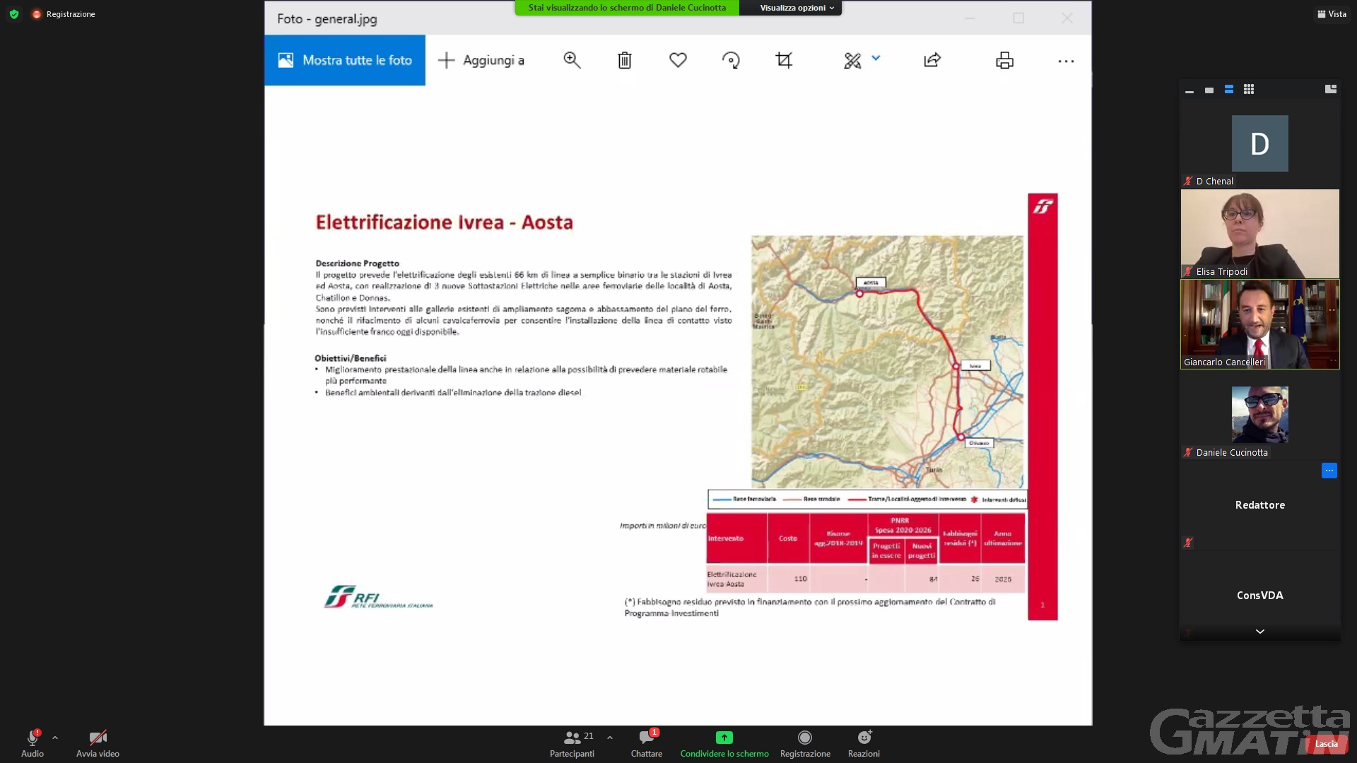This screenshot has height=763, width=1357.
Task: Click the map image on the slide
Action: (887, 362)
